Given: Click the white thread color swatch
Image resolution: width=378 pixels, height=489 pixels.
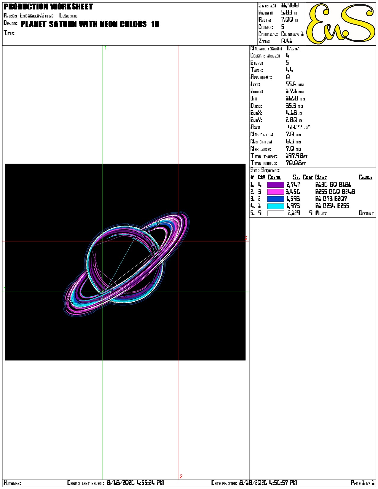Looking at the screenshot, I should coord(275,213).
